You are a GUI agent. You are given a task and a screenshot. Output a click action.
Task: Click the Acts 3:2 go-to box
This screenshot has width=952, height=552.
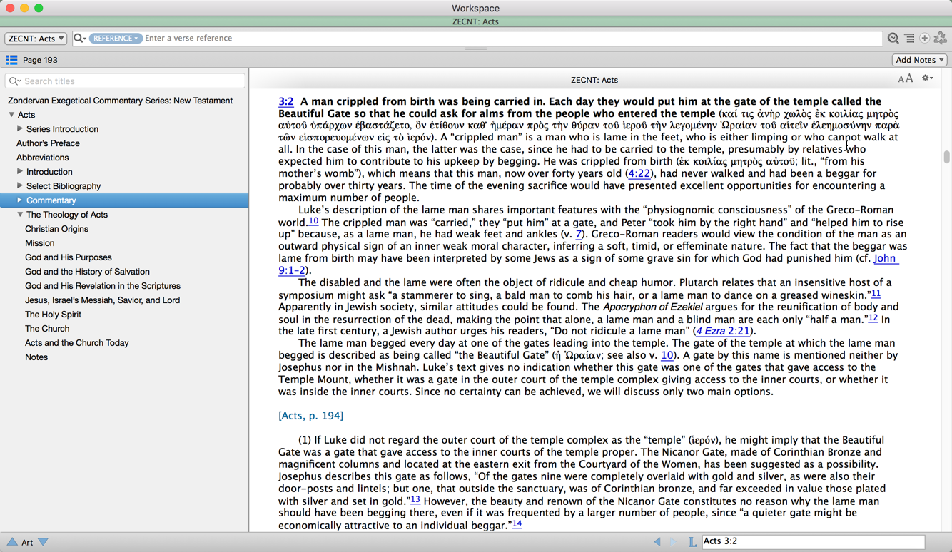(813, 541)
